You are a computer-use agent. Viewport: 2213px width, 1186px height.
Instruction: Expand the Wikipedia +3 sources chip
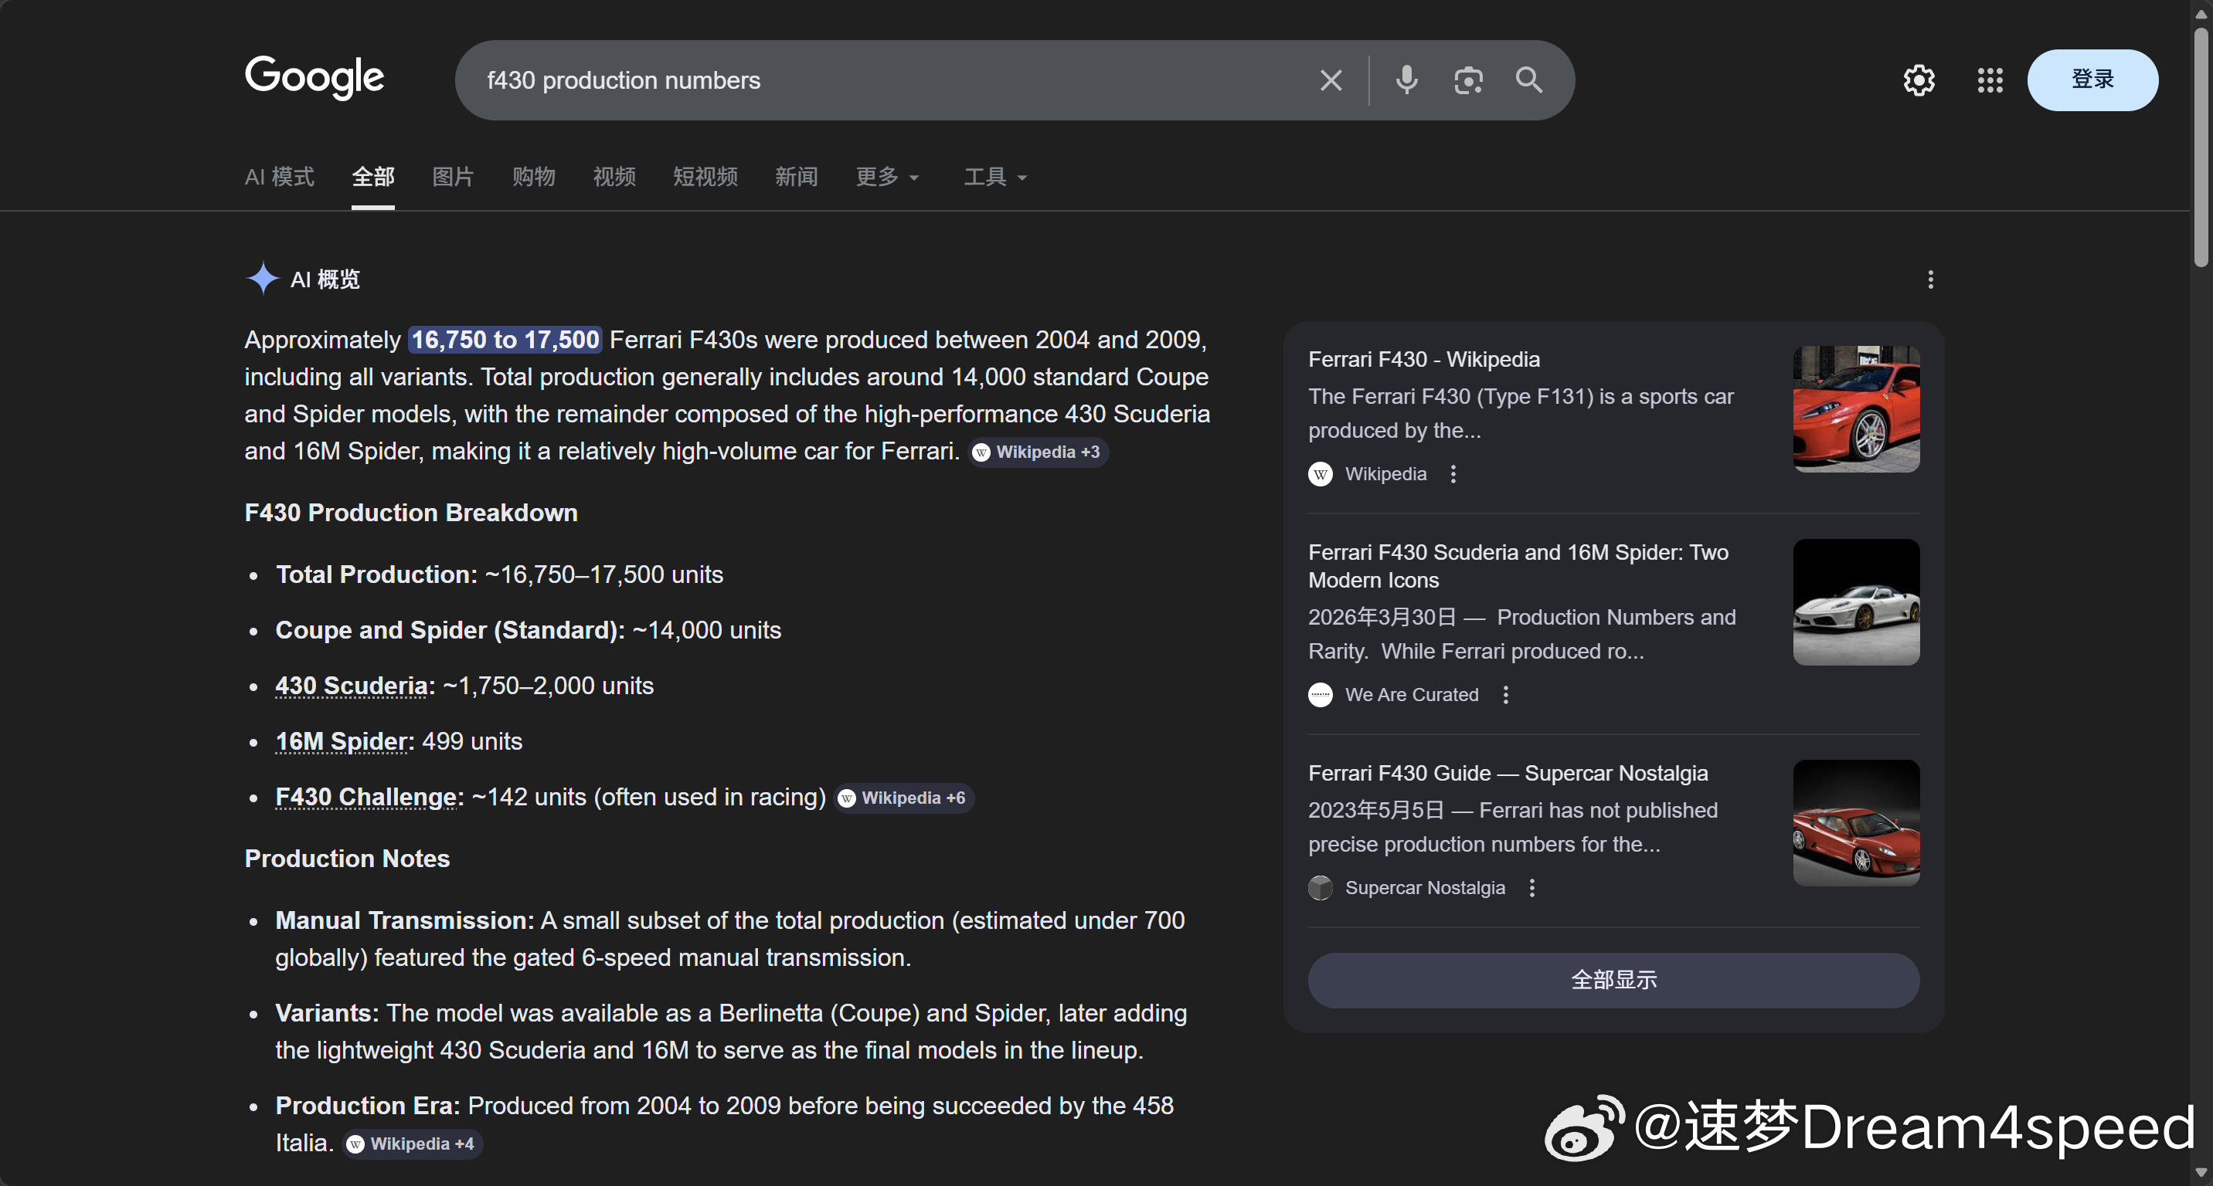click(1039, 452)
